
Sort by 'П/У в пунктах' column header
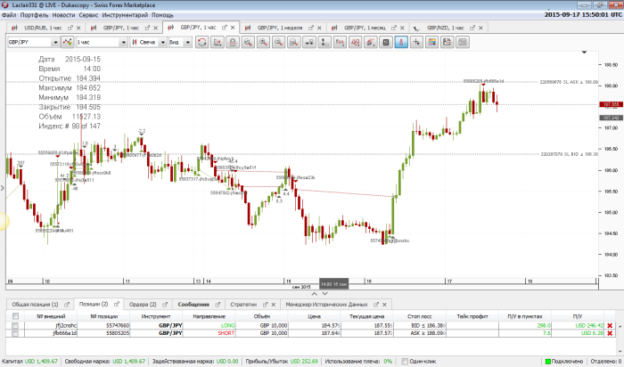click(525, 316)
